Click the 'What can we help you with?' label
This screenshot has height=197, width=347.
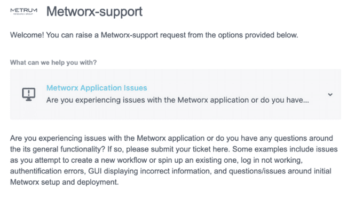coord(53,63)
